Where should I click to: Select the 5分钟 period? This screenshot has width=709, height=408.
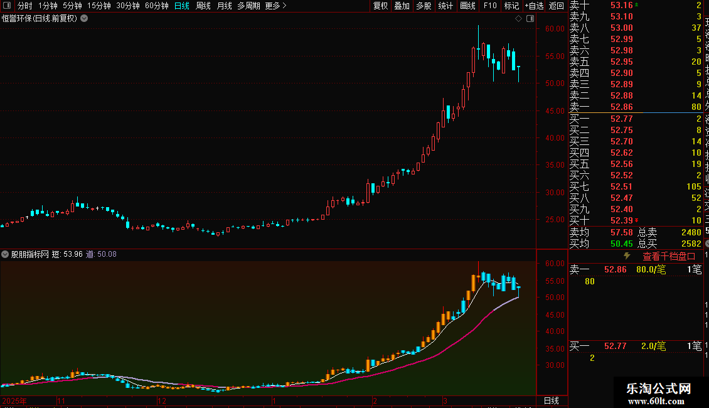(72, 6)
